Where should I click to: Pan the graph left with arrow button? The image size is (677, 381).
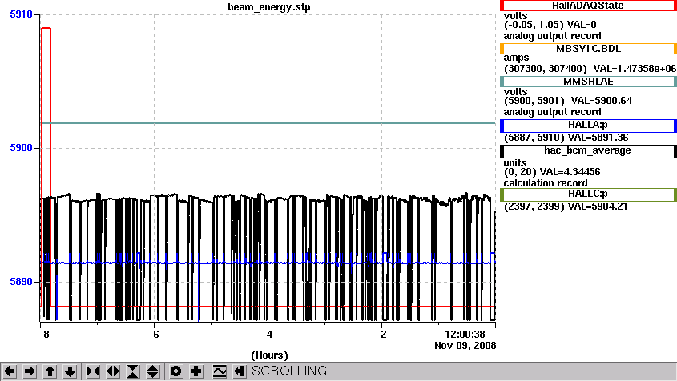(10, 371)
